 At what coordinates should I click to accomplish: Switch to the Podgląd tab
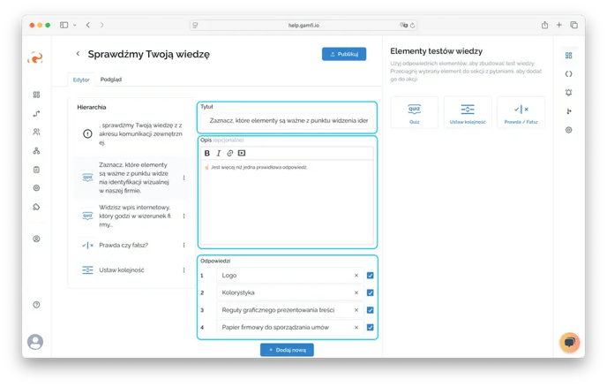(x=111, y=80)
